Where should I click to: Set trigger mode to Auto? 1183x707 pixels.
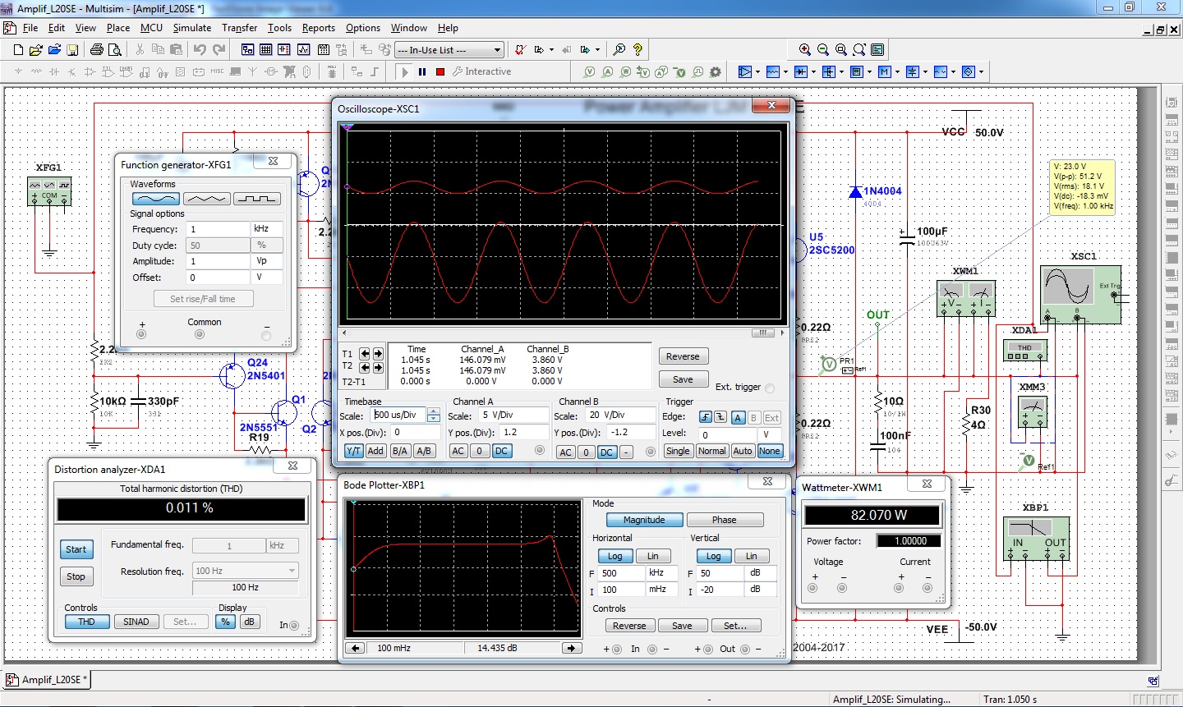tap(743, 451)
